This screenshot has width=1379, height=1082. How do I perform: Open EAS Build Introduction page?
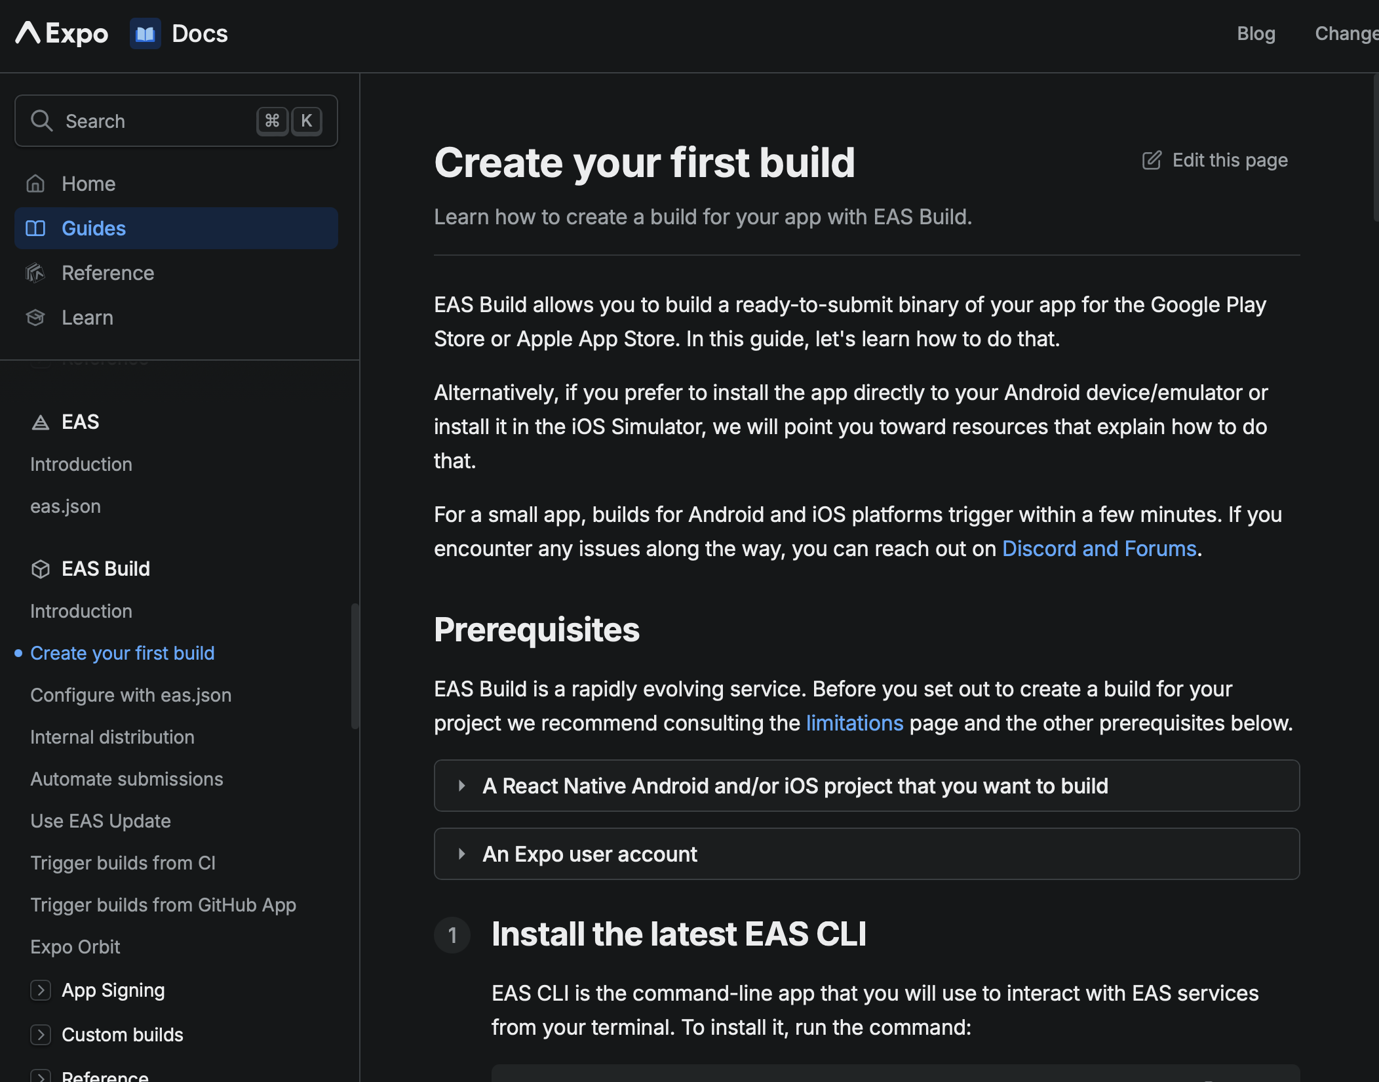click(x=81, y=611)
